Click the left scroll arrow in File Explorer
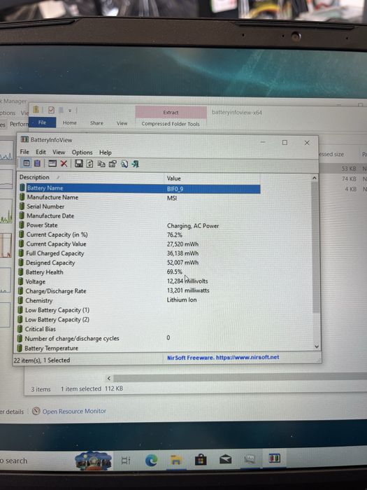Image resolution: width=367 pixels, height=490 pixels. 109,379
